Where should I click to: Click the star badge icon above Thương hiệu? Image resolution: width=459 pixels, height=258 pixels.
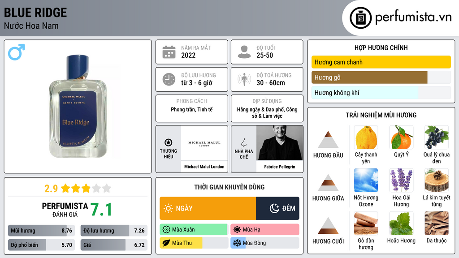point(169,142)
